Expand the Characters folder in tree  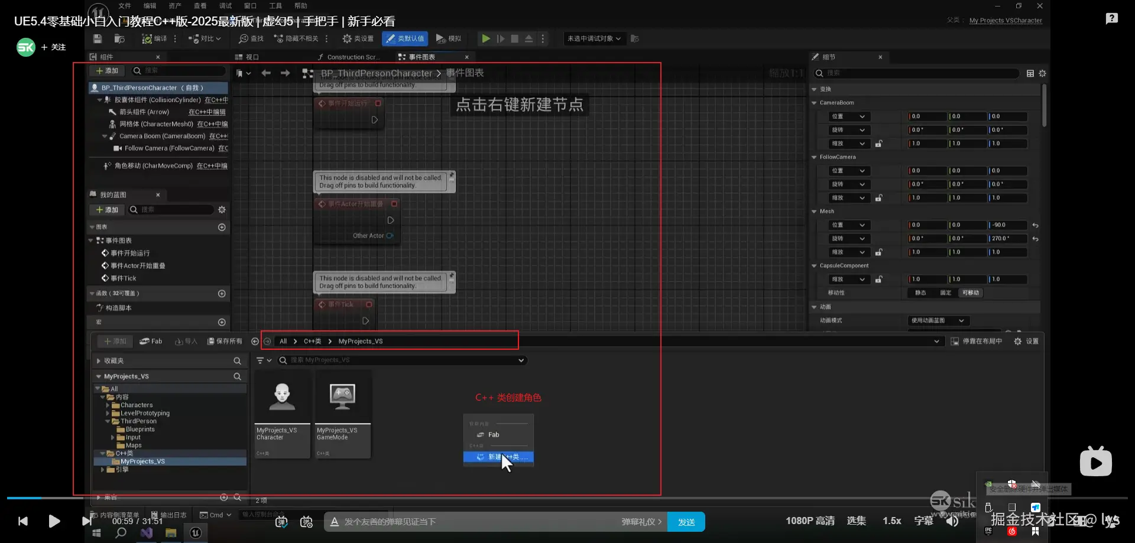pos(108,405)
